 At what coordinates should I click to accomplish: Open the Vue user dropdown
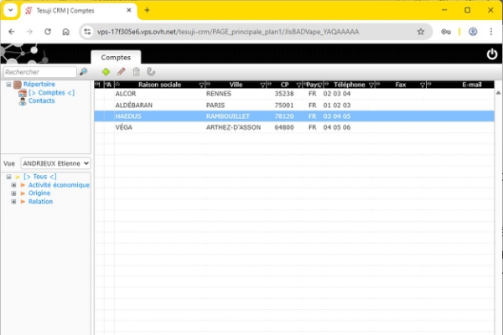point(55,163)
